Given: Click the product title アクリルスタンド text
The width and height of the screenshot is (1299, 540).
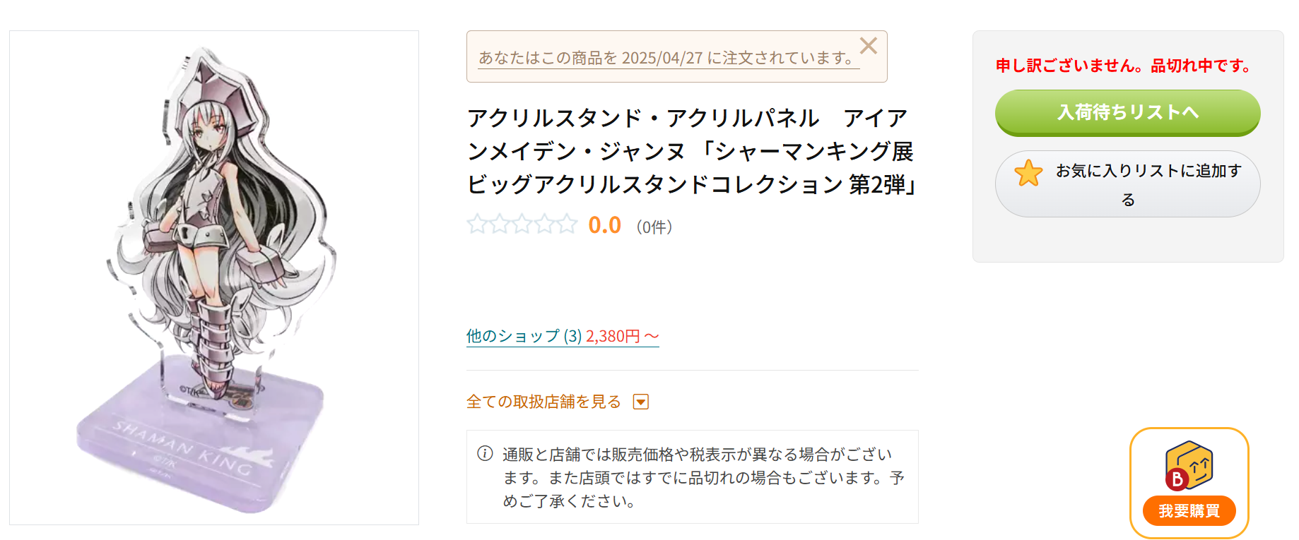Looking at the screenshot, I should 692,151.
